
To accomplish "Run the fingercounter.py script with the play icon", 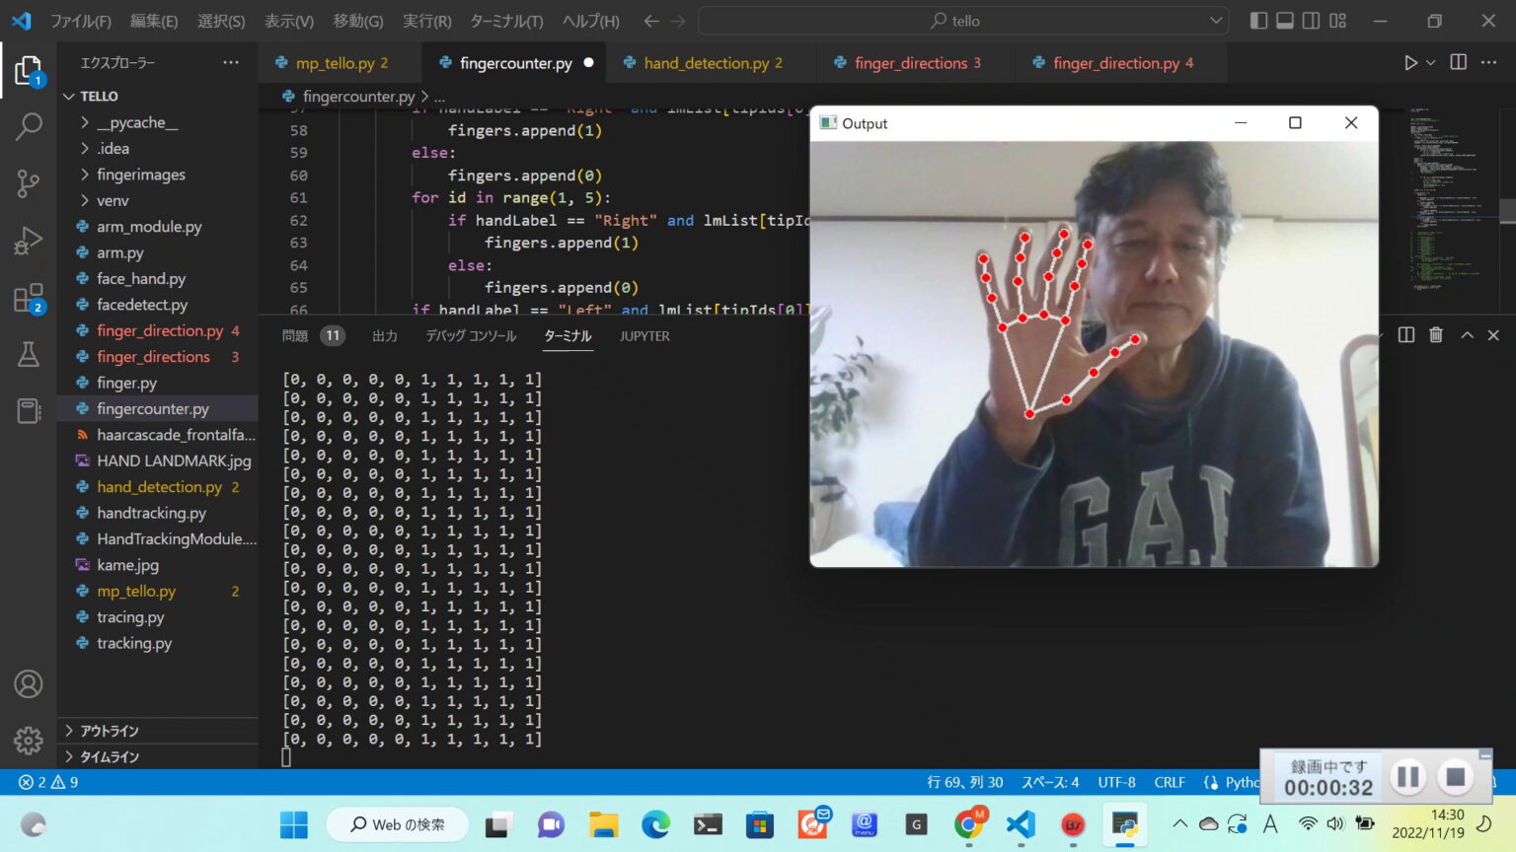I will tap(1411, 62).
